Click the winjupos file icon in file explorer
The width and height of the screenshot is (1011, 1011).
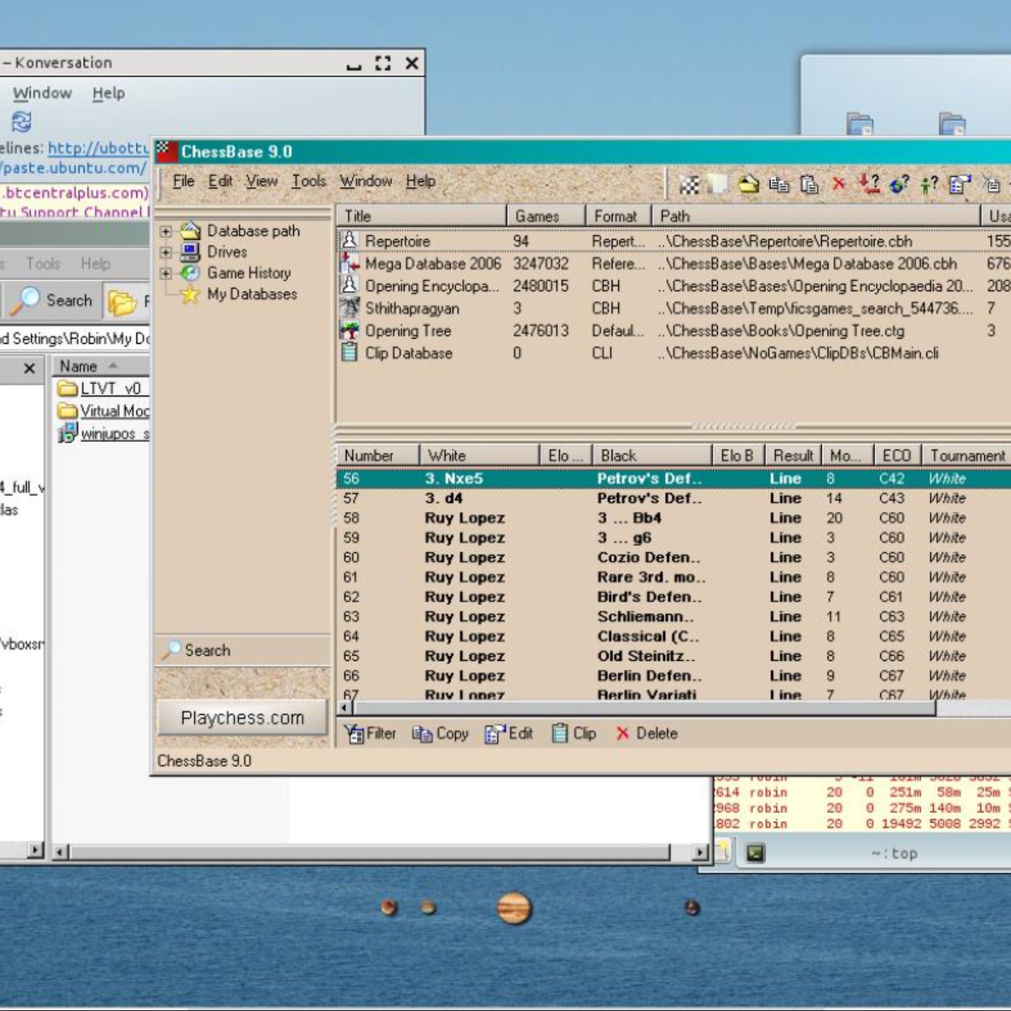[x=67, y=433]
